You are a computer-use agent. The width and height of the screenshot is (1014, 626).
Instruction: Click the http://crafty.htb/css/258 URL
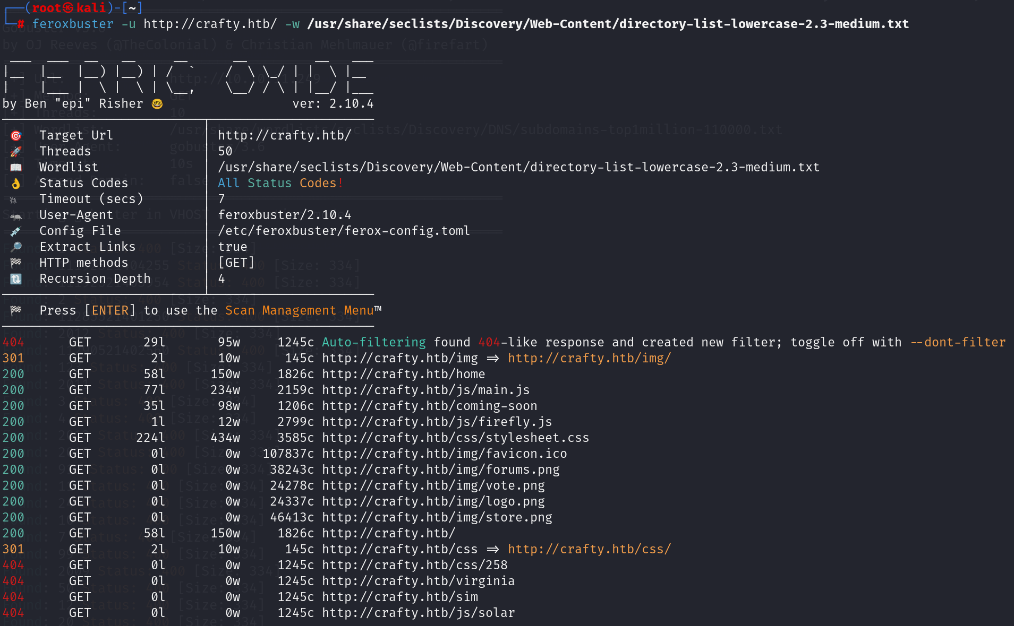click(x=415, y=565)
